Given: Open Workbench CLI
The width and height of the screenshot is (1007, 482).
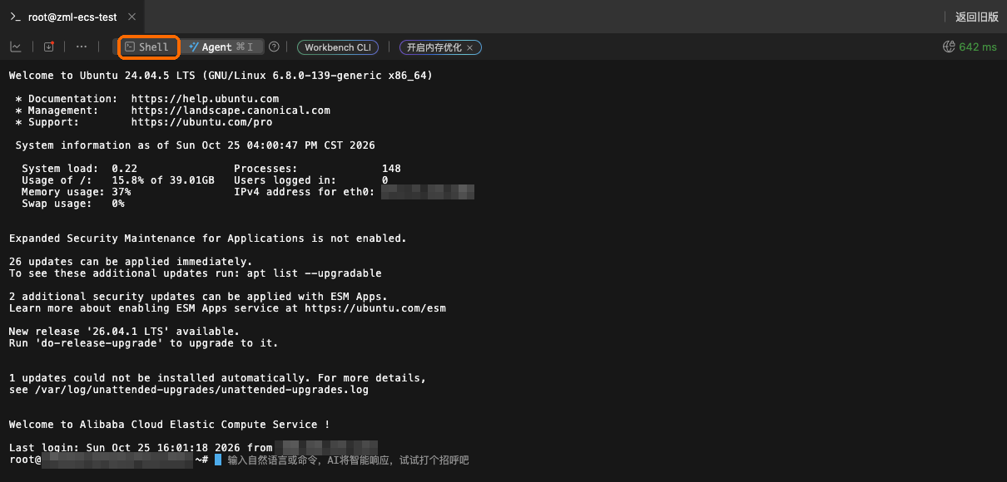Looking at the screenshot, I should tap(338, 48).
